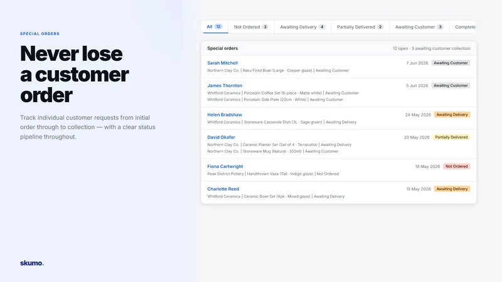Open Charlotte Reed's order

pos(223,189)
